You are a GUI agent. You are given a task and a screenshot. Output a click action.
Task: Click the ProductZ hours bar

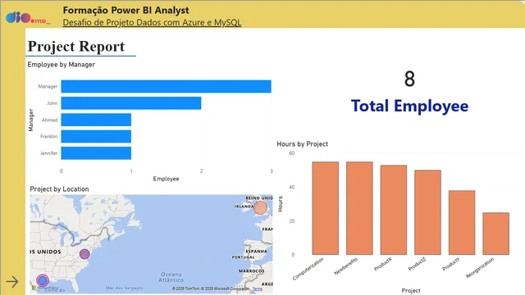tap(427, 213)
